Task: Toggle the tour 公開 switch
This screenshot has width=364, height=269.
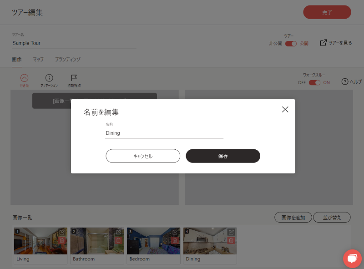Action: coord(291,44)
